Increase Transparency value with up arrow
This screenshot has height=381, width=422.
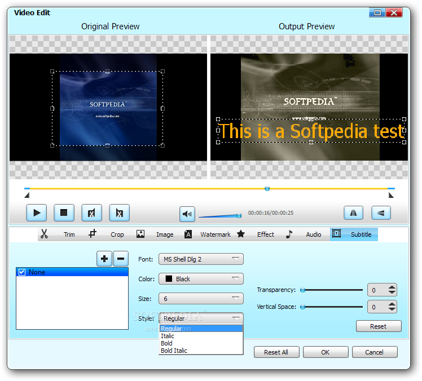(x=392, y=287)
